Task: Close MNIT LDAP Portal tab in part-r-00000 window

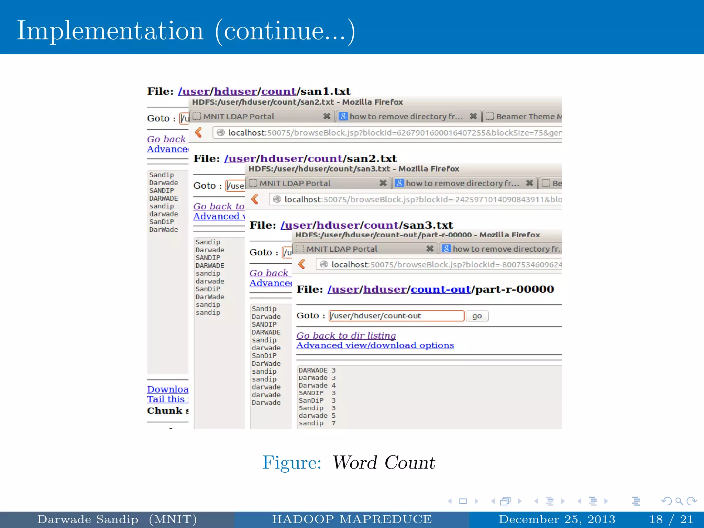Action: pyautogui.click(x=430, y=248)
